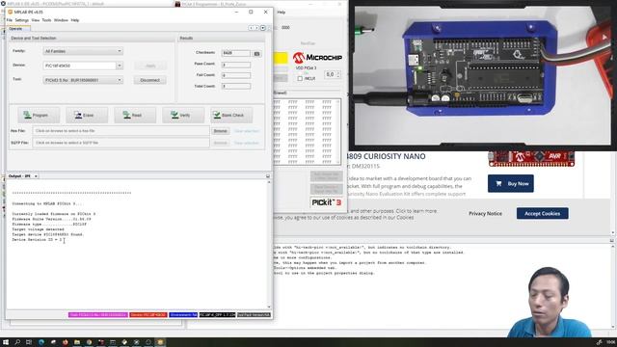This screenshot has height=347, width=617.
Task: Click the yellow status box in PICkit 3 window
Action: click(281, 58)
